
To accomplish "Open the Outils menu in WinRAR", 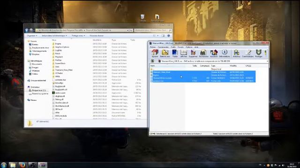I will pyautogui.click(x=173, y=47).
